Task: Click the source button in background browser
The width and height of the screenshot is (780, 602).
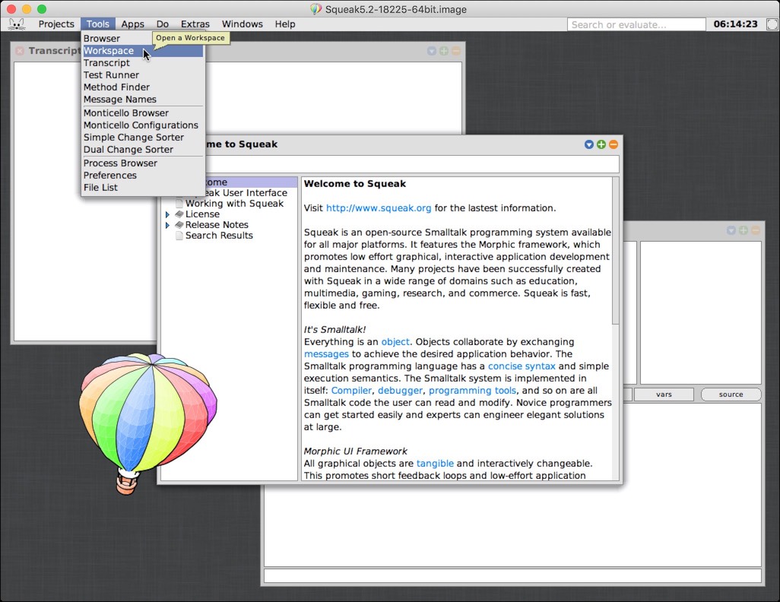Action: pos(731,394)
